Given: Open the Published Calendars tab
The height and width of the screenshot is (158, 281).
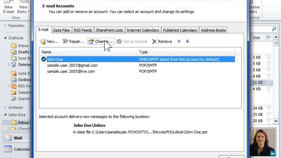Looking at the screenshot, I should [180, 30].
